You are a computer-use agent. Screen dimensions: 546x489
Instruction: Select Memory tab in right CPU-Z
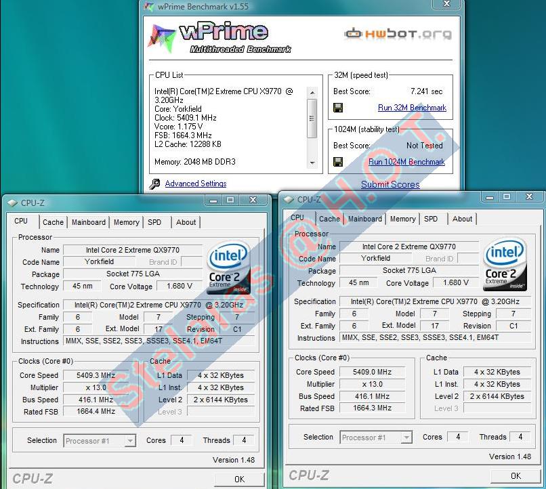point(403,219)
